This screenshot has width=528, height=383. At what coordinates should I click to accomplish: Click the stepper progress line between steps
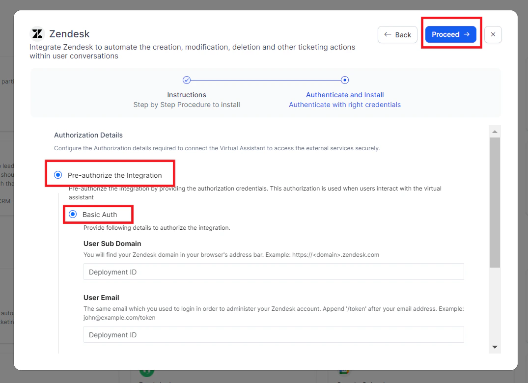click(x=265, y=80)
